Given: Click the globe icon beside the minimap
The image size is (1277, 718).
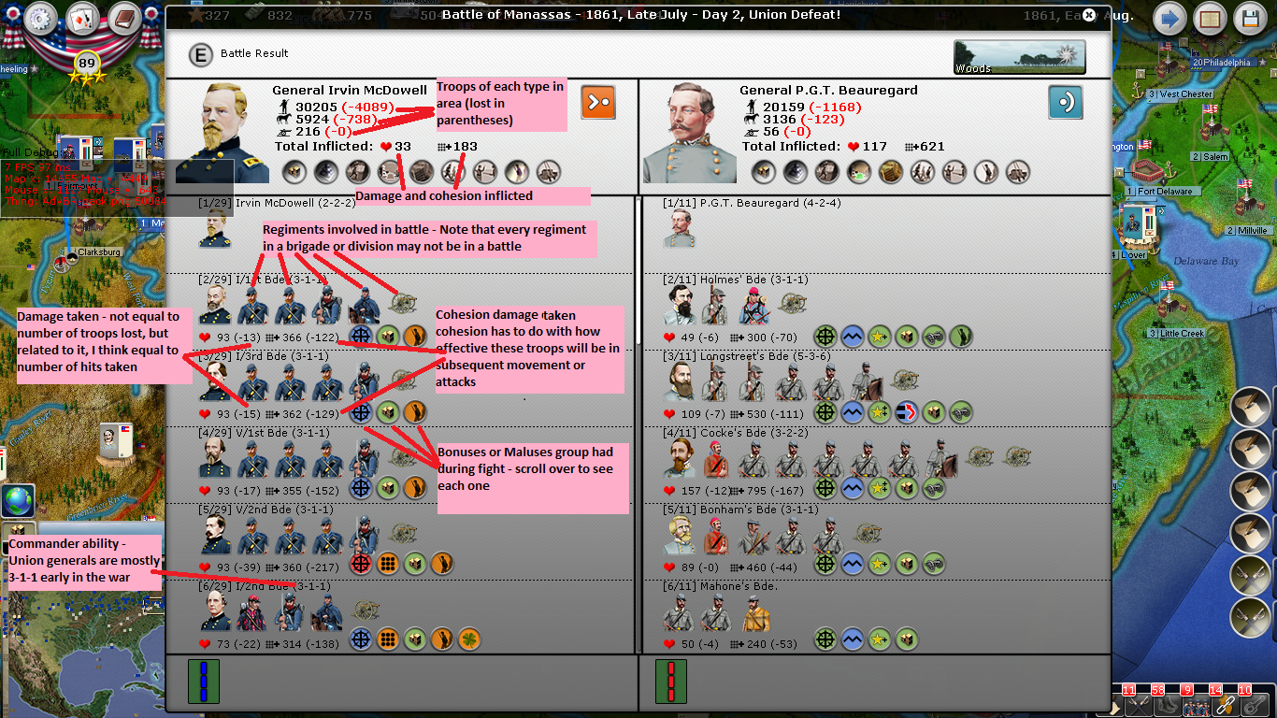Looking at the screenshot, I should pyautogui.click(x=17, y=501).
